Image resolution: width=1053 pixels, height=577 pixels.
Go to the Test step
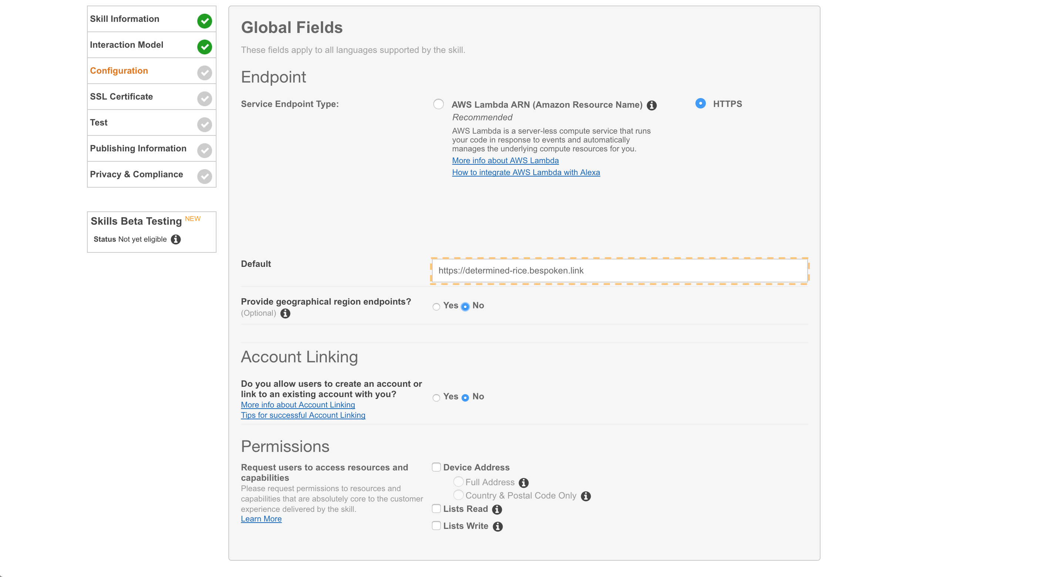click(152, 123)
